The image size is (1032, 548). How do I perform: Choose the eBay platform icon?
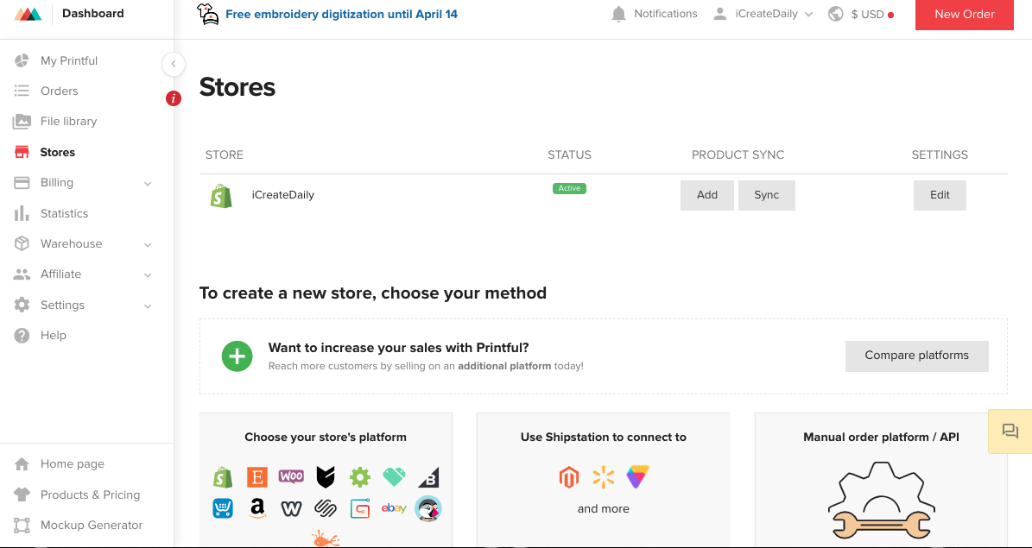[x=394, y=508]
